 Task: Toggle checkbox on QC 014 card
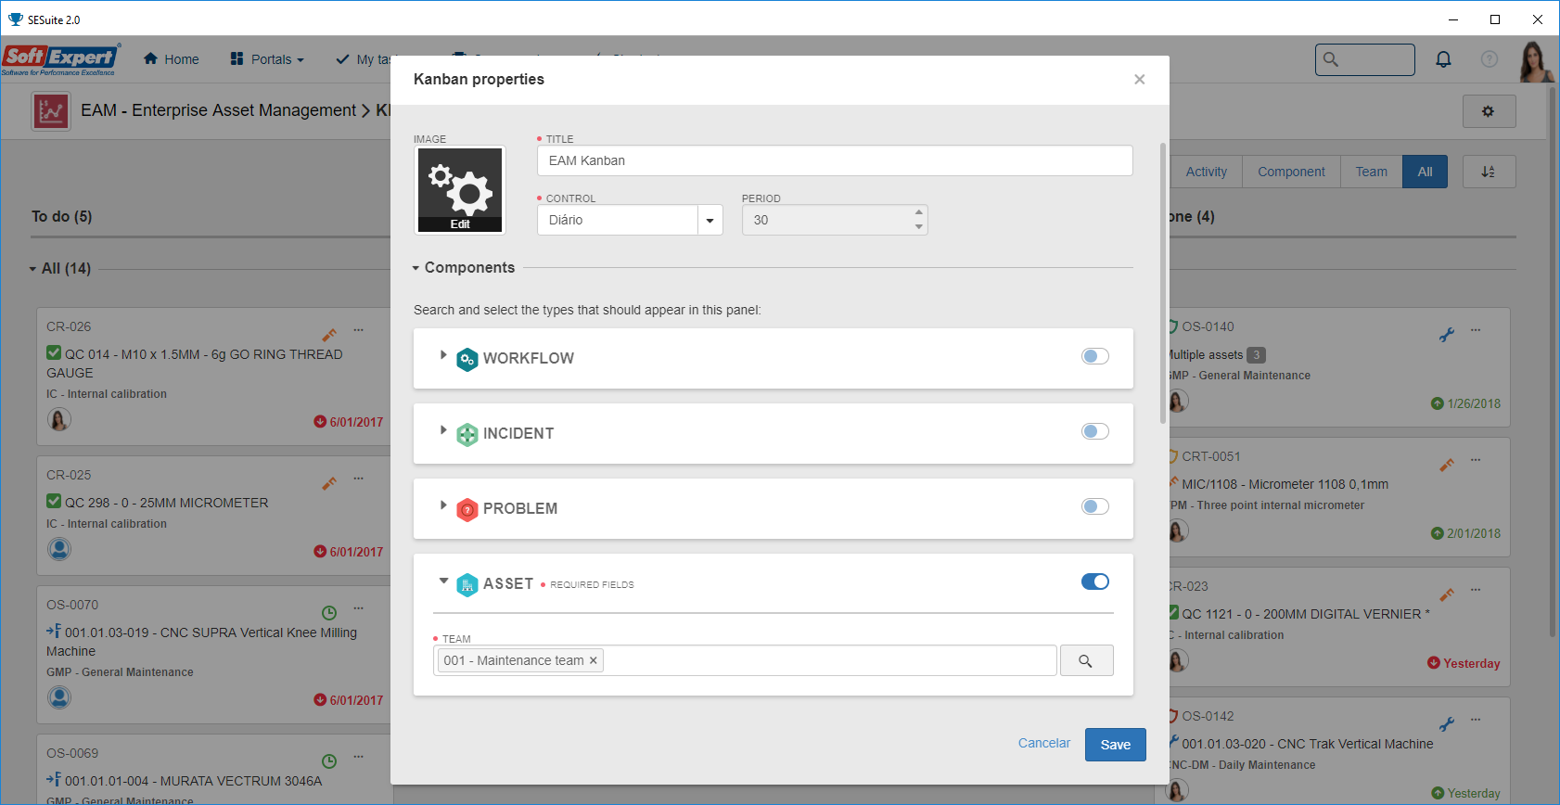tap(54, 353)
